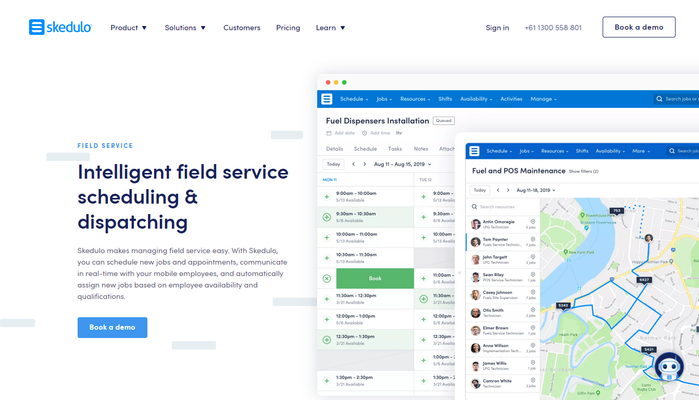Click the plus icon for Monday 1:30pm - 2:30pm
The image size is (699, 400).
click(x=327, y=381)
